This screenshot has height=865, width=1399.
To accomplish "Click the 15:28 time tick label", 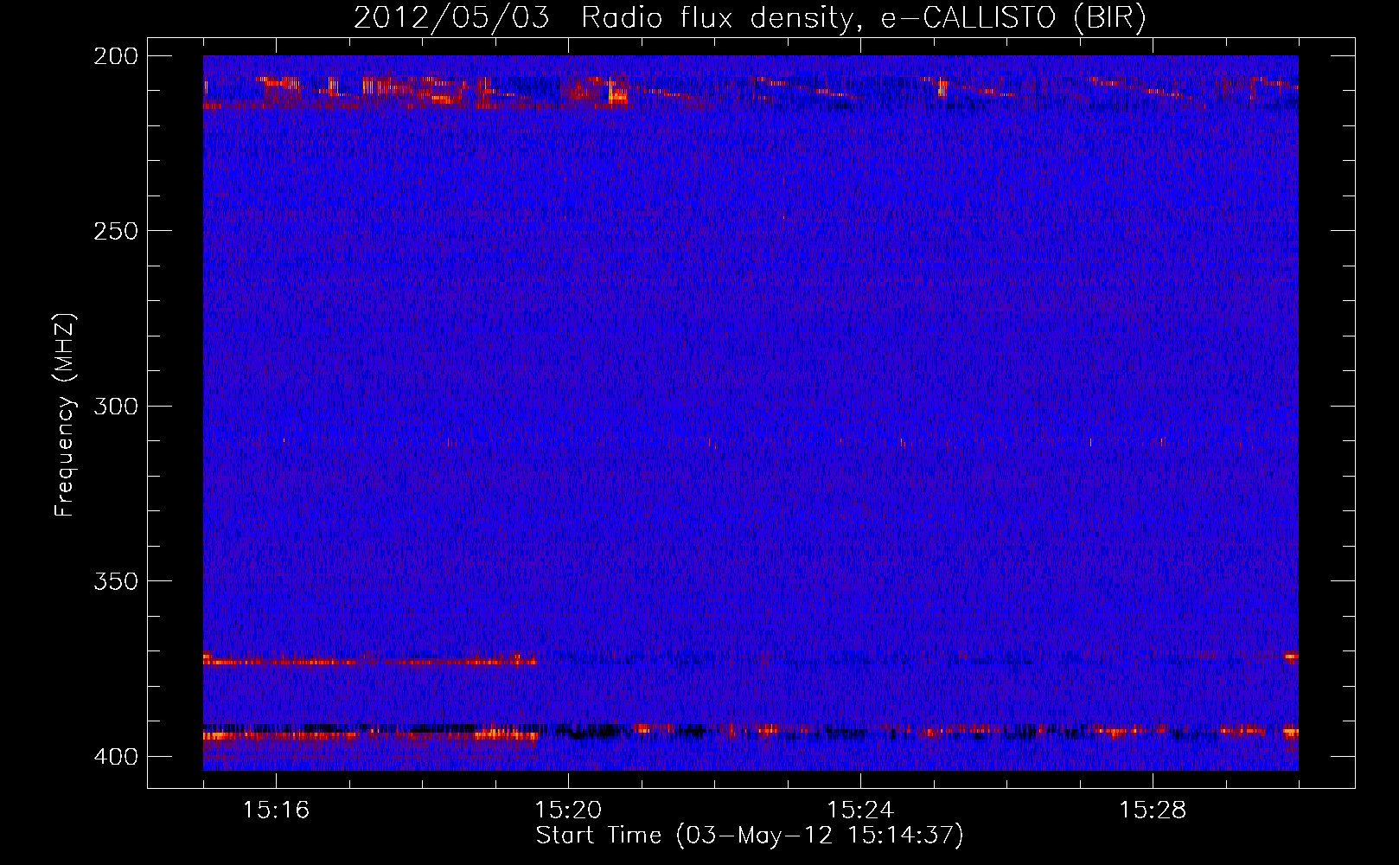I will click(x=1153, y=811).
